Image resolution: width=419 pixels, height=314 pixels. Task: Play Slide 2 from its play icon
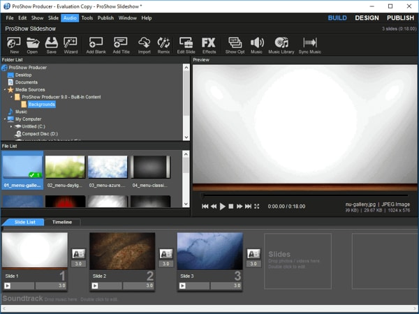[95, 285]
